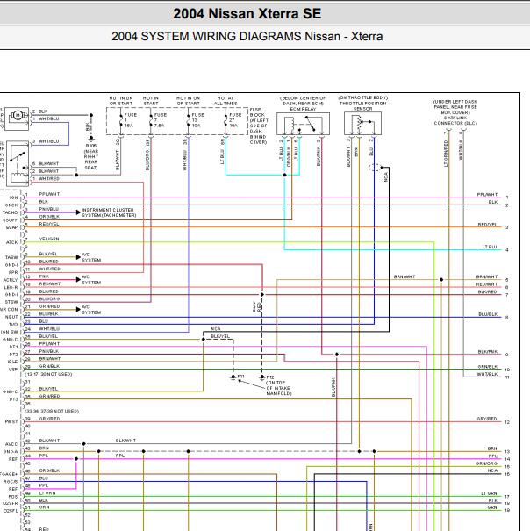Click the "IDLE" ECM terminal label
This screenshot has height=531, width=530.
pyautogui.click(x=12, y=362)
